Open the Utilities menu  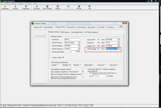(21, 4)
